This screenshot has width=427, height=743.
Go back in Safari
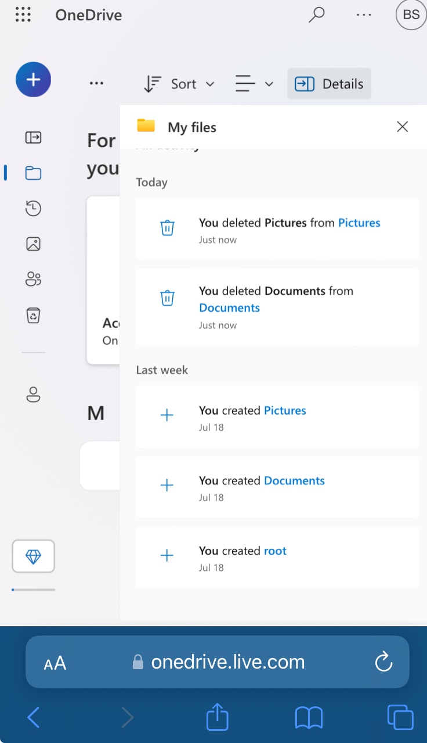(34, 717)
